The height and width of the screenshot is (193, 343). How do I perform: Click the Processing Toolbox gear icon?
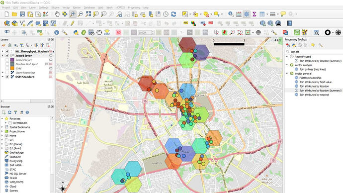247,14
